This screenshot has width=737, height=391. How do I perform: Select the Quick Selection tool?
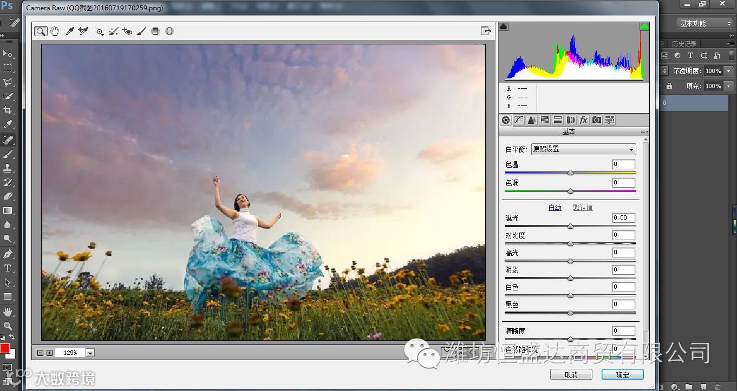click(8, 96)
